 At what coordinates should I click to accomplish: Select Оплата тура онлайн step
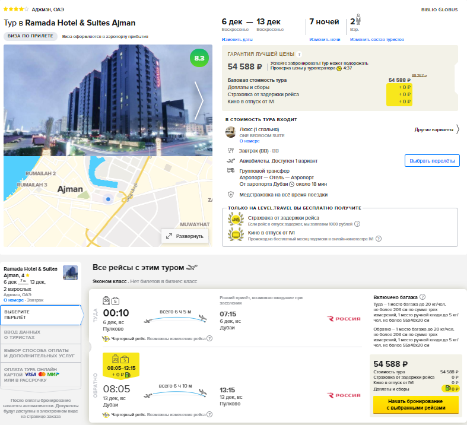point(41,375)
